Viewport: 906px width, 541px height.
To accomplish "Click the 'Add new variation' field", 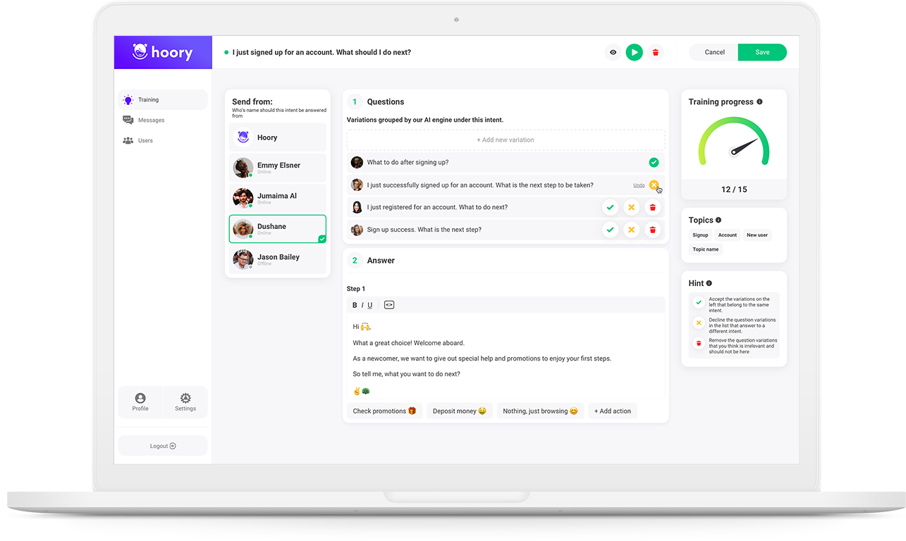I will tap(505, 140).
